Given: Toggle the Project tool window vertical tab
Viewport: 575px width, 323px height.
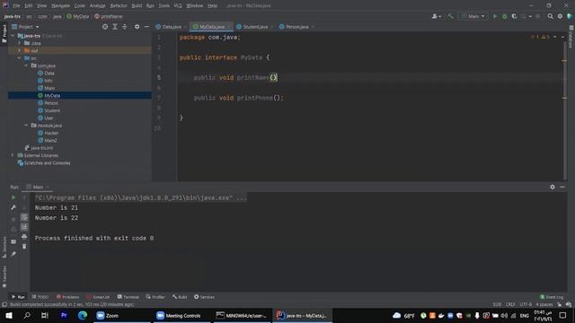Looking at the screenshot, I should pos(4,34).
